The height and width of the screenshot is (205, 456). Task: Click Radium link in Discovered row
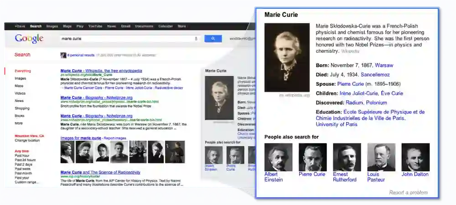click(354, 102)
